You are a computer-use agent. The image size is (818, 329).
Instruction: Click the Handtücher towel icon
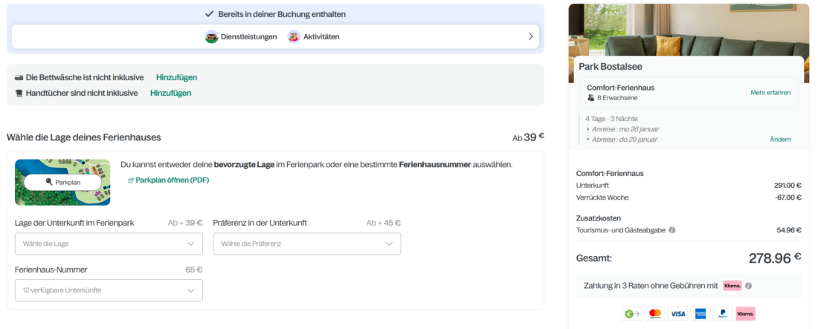(x=19, y=94)
